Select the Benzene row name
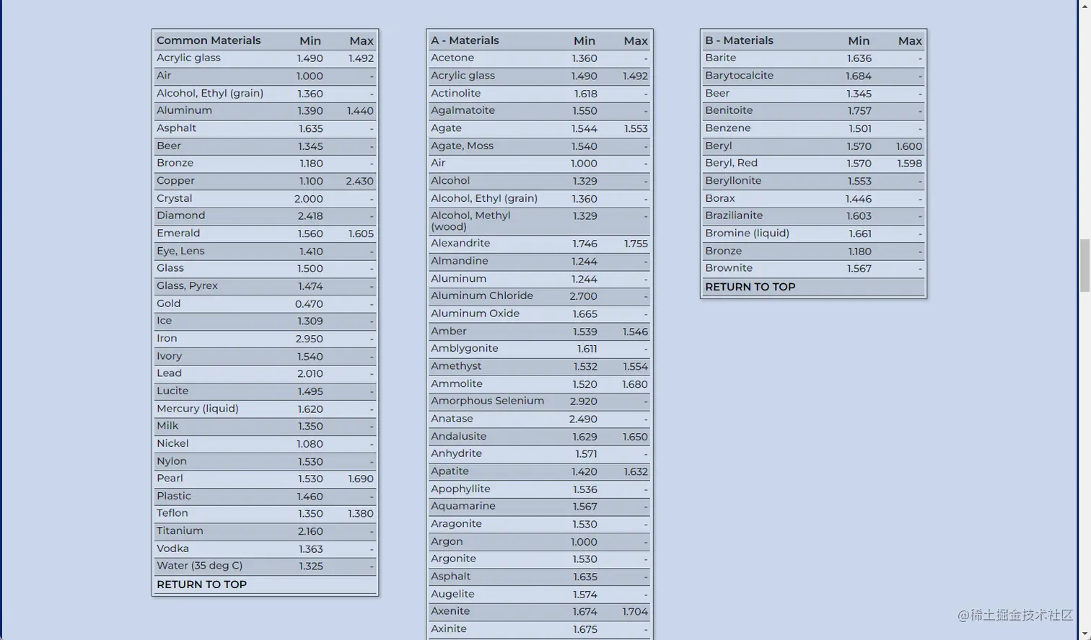Screen dimensions: 1091x640 pos(728,128)
